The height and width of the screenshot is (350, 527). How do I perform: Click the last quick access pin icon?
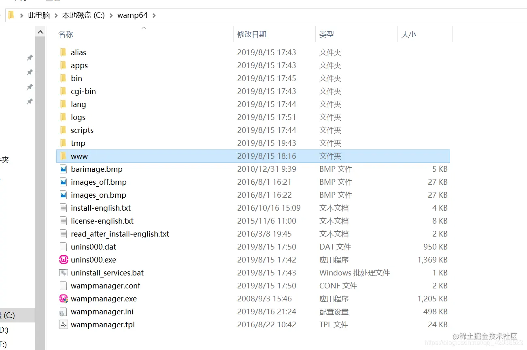click(x=30, y=101)
